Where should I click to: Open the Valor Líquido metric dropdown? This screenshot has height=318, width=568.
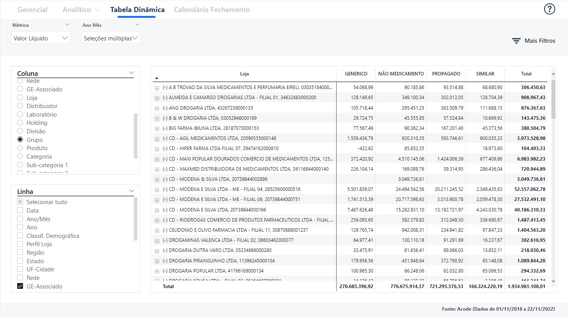pos(41,38)
